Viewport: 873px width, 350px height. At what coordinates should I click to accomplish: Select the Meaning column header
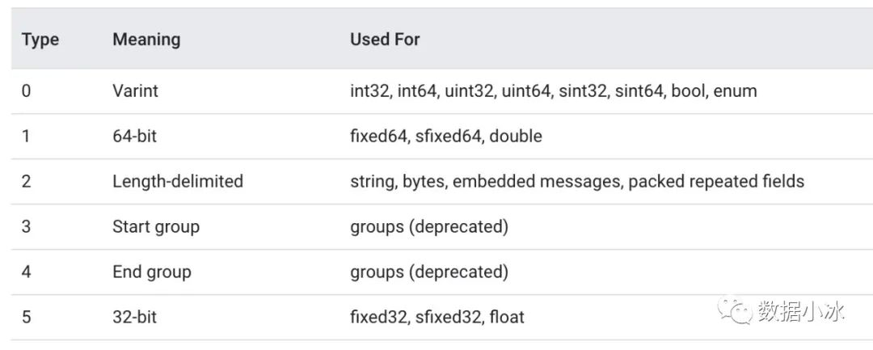click(146, 39)
